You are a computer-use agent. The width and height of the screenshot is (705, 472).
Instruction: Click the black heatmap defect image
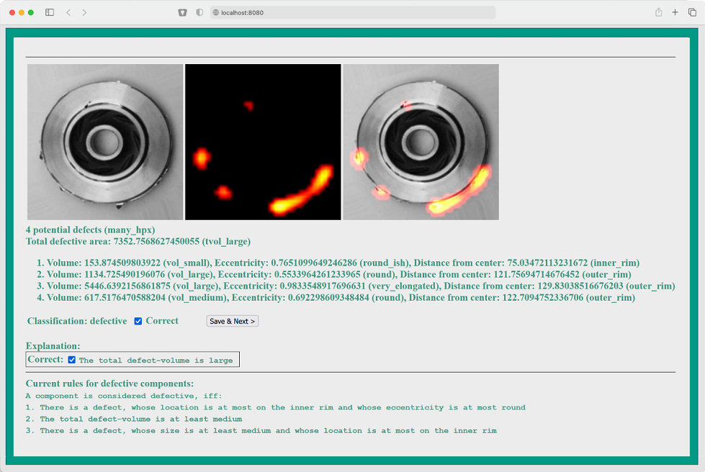click(263, 142)
